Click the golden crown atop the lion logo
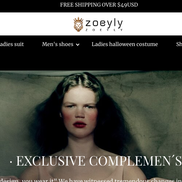The width and height of the screenshot is (182, 182). click(x=79, y=19)
